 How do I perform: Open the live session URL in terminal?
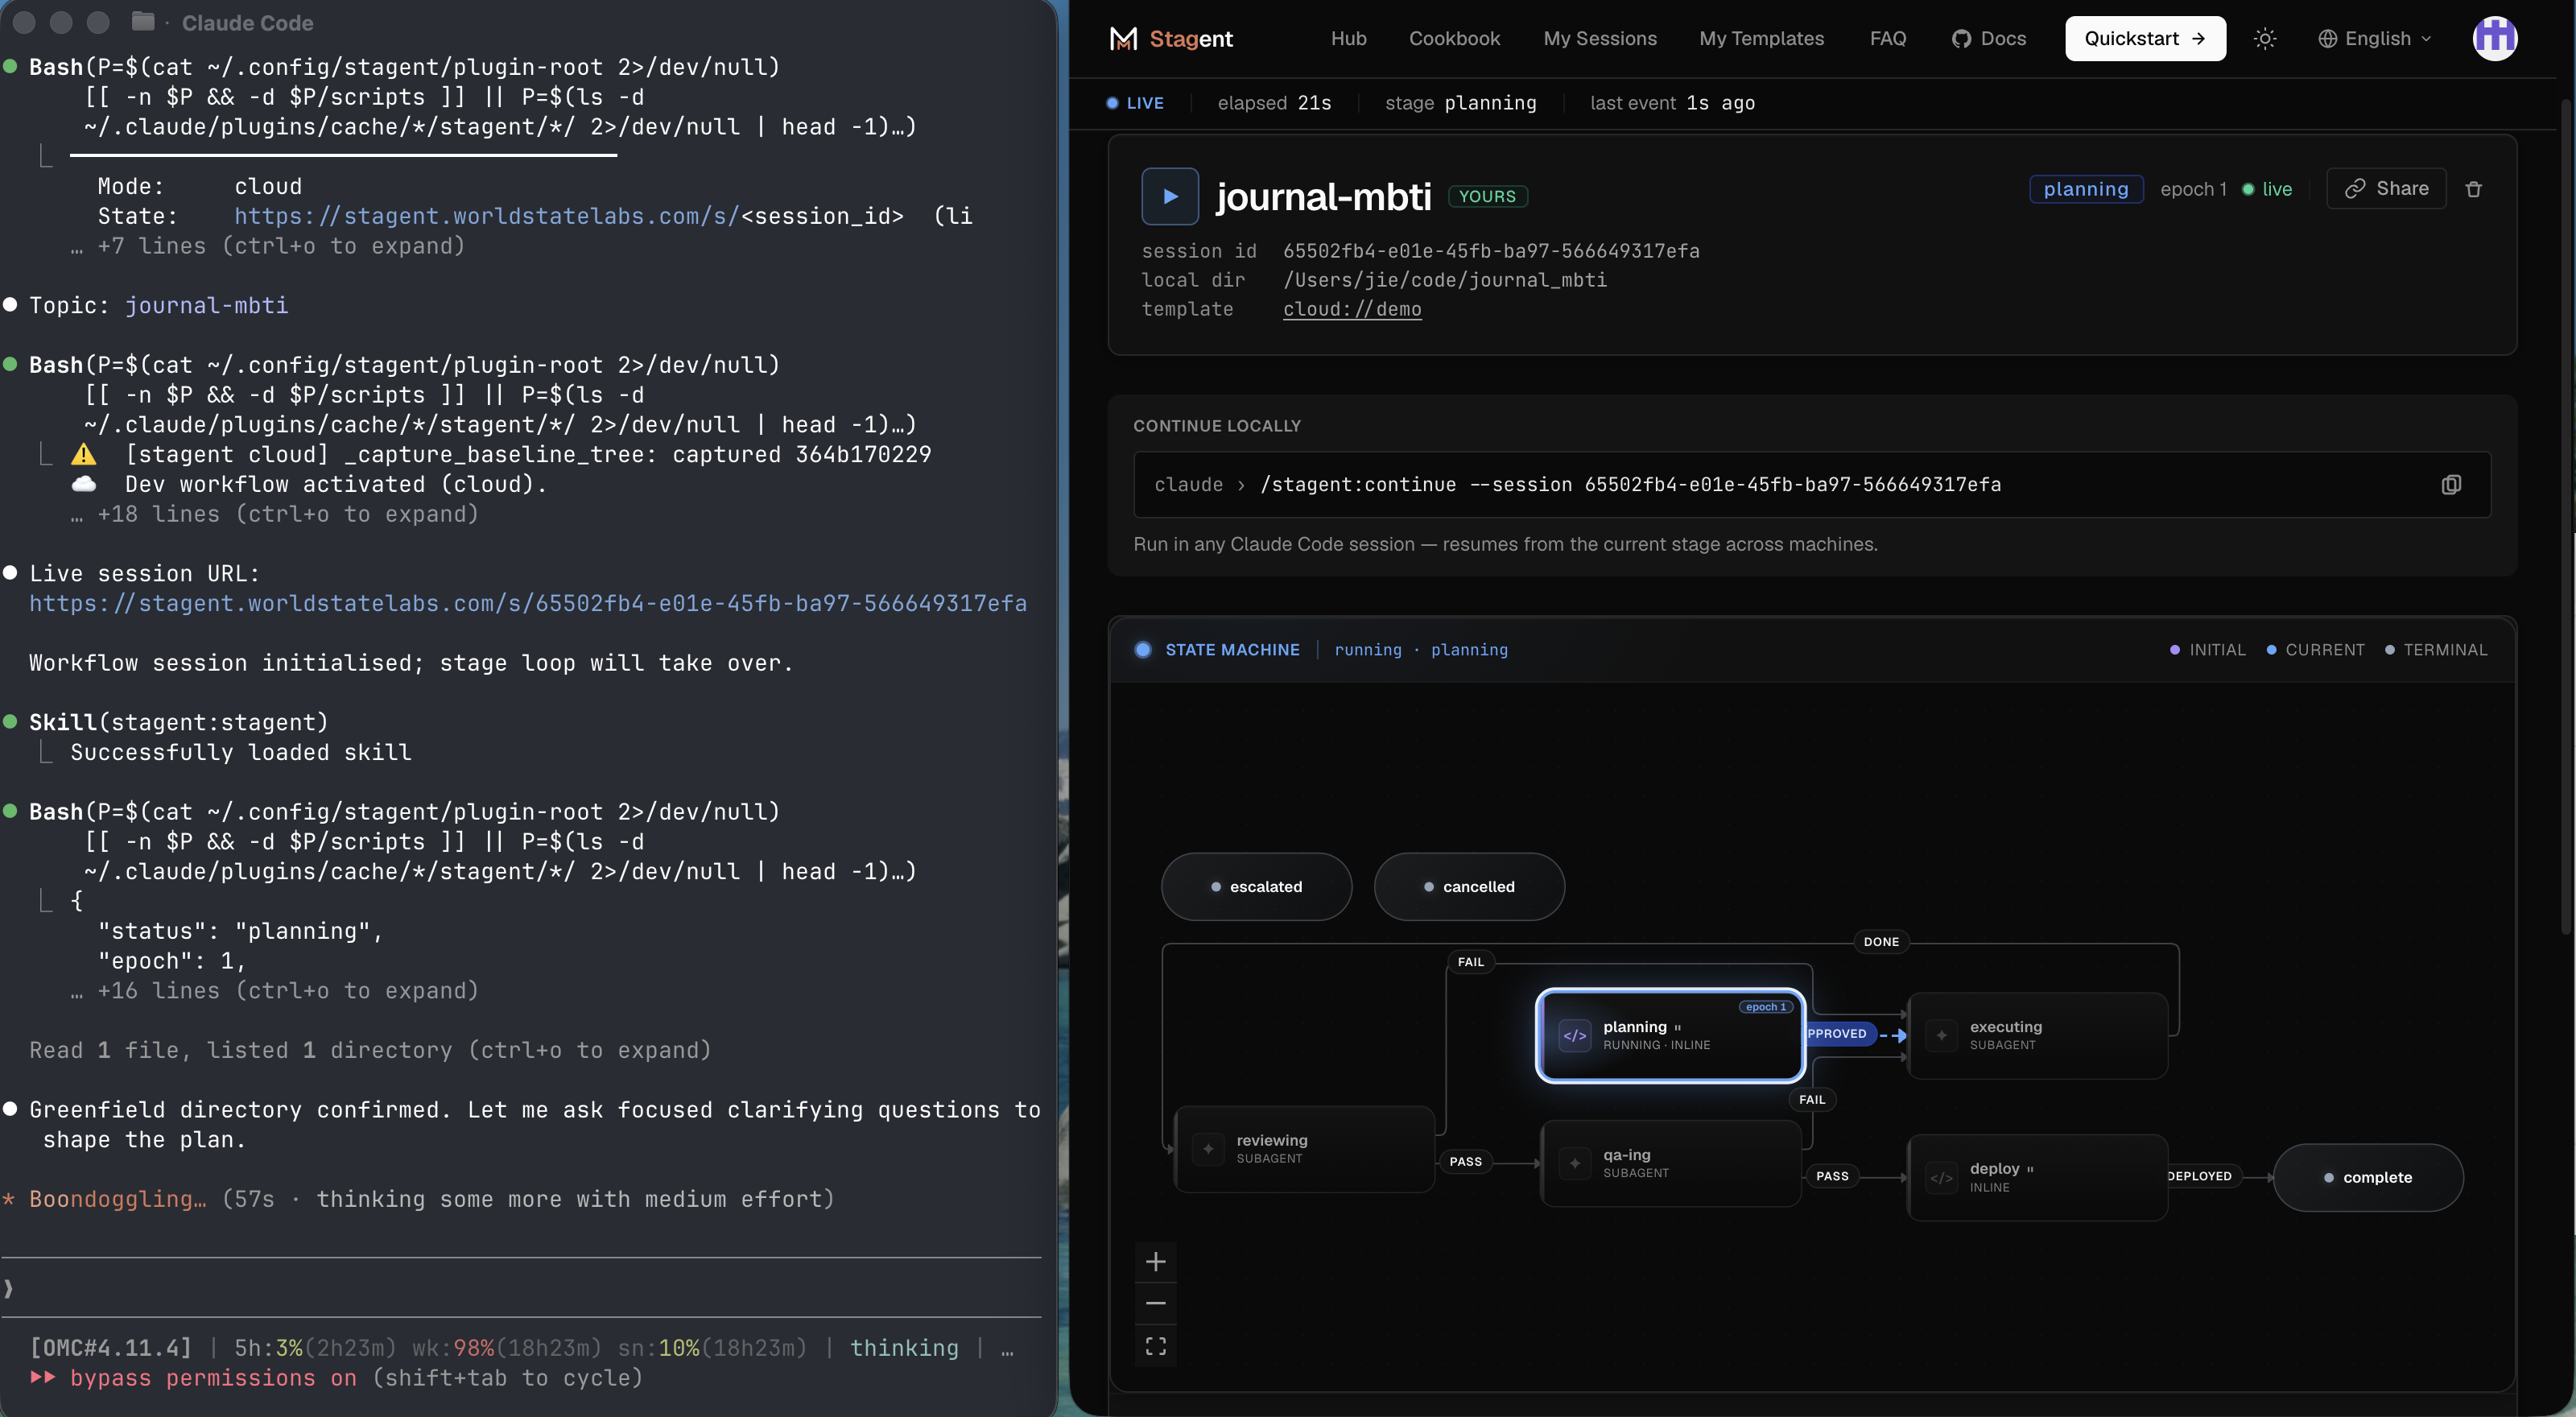(x=528, y=603)
